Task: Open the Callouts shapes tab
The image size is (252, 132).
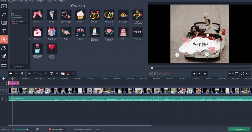Action: [4, 48]
